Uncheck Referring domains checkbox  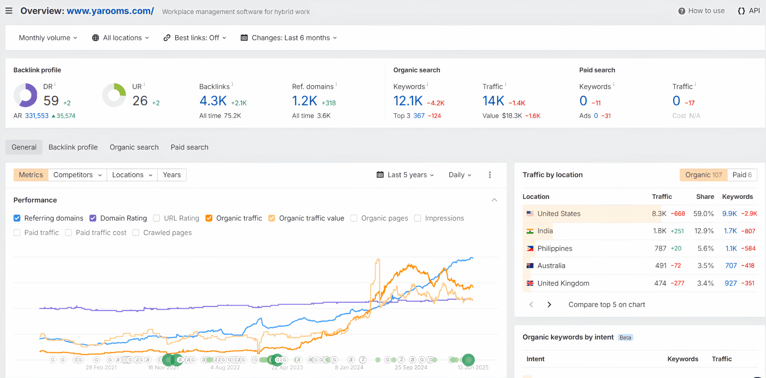coord(17,218)
